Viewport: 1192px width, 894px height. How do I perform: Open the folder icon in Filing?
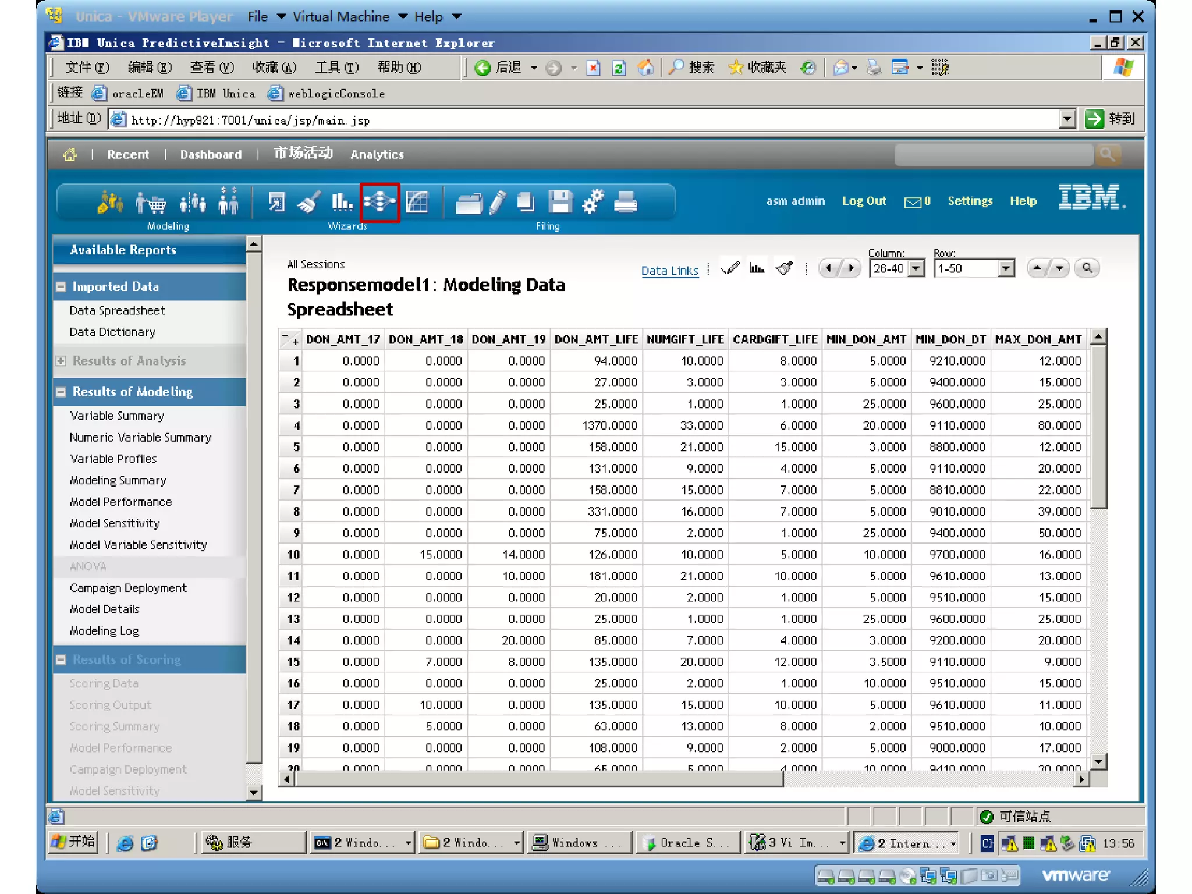(469, 203)
